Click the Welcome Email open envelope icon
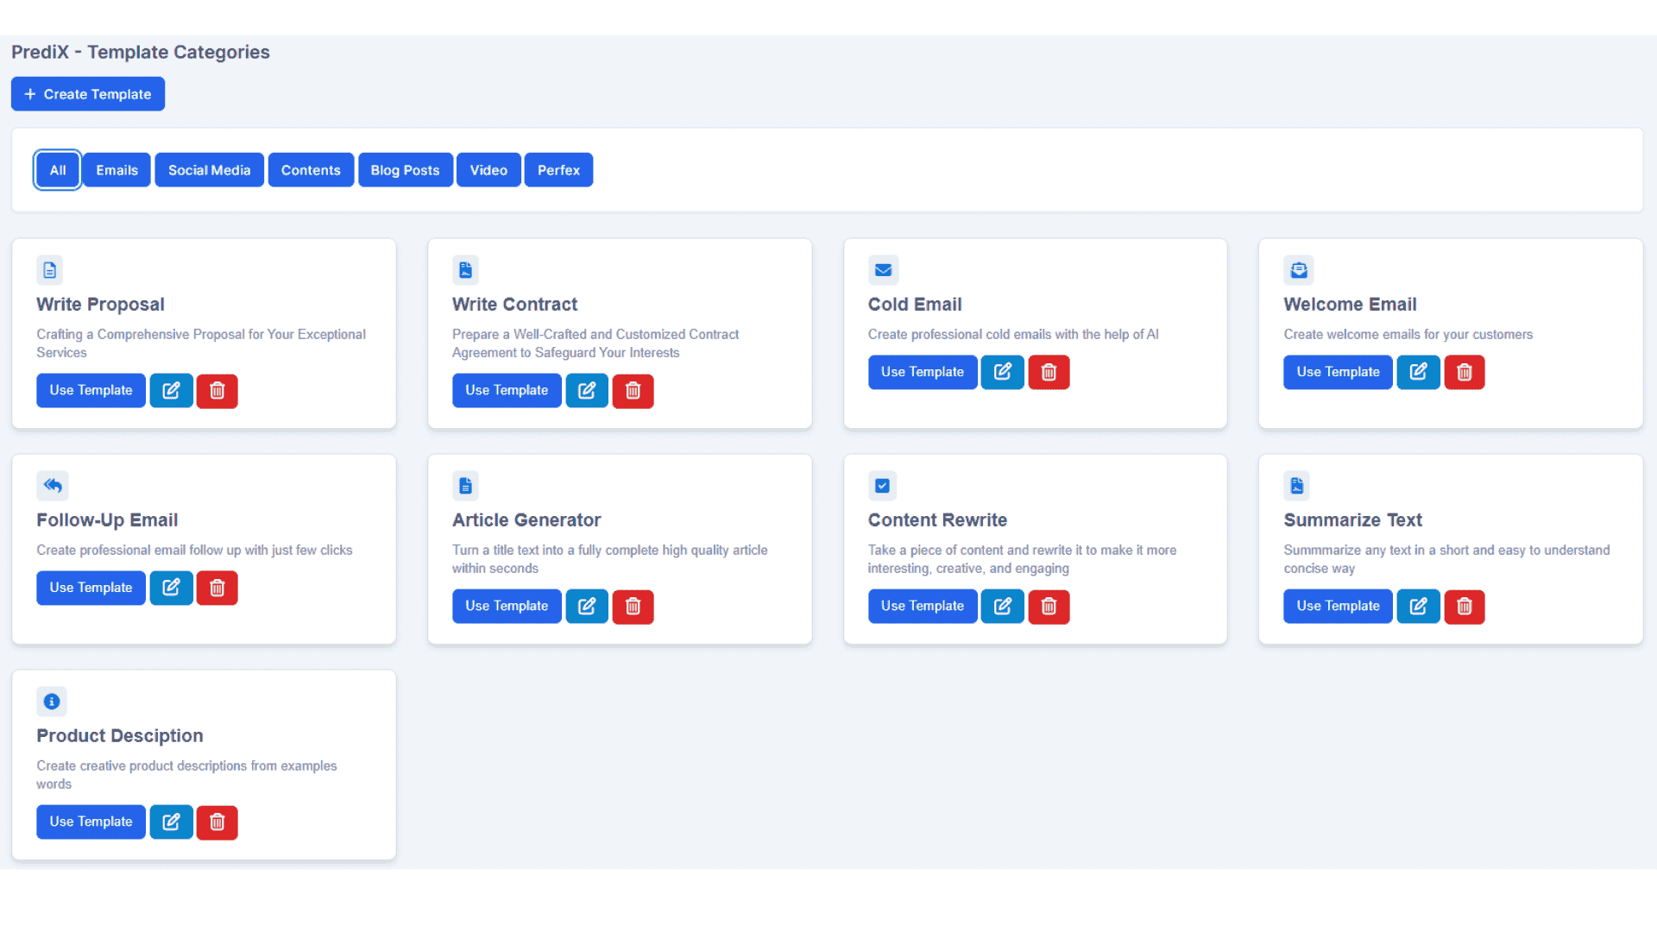This screenshot has width=1657, height=932. click(x=1299, y=270)
